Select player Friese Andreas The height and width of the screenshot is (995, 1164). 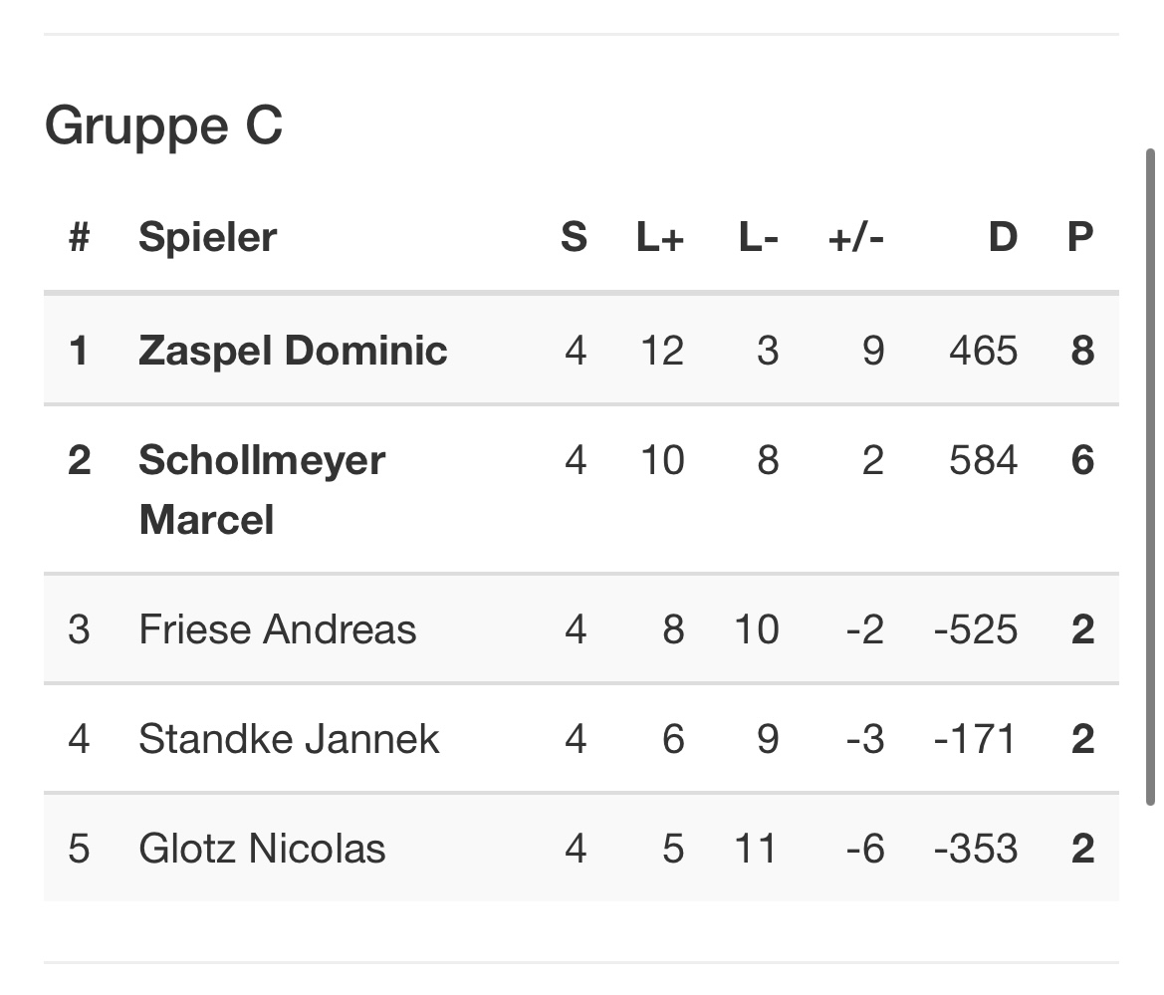277,629
